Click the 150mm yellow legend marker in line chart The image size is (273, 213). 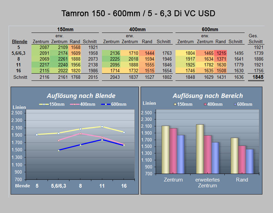click(44, 104)
